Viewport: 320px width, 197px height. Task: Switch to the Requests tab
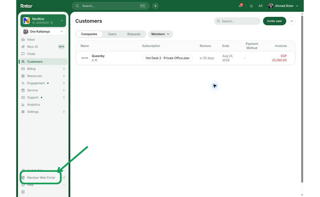click(x=134, y=34)
